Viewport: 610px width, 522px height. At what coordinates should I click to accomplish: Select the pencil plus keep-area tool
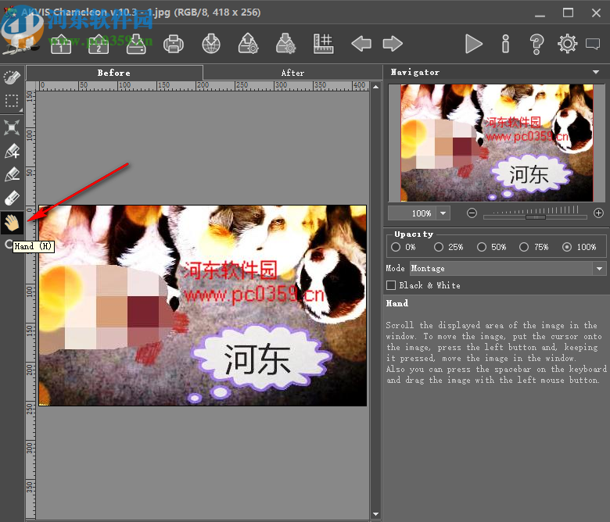12,151
